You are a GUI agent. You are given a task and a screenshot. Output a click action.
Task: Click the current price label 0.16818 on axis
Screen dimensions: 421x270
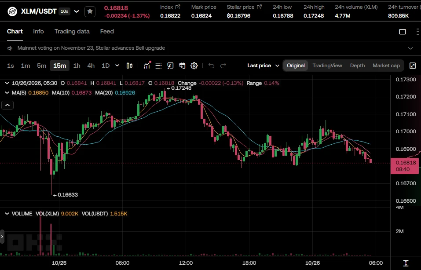(x=404, y=166)
